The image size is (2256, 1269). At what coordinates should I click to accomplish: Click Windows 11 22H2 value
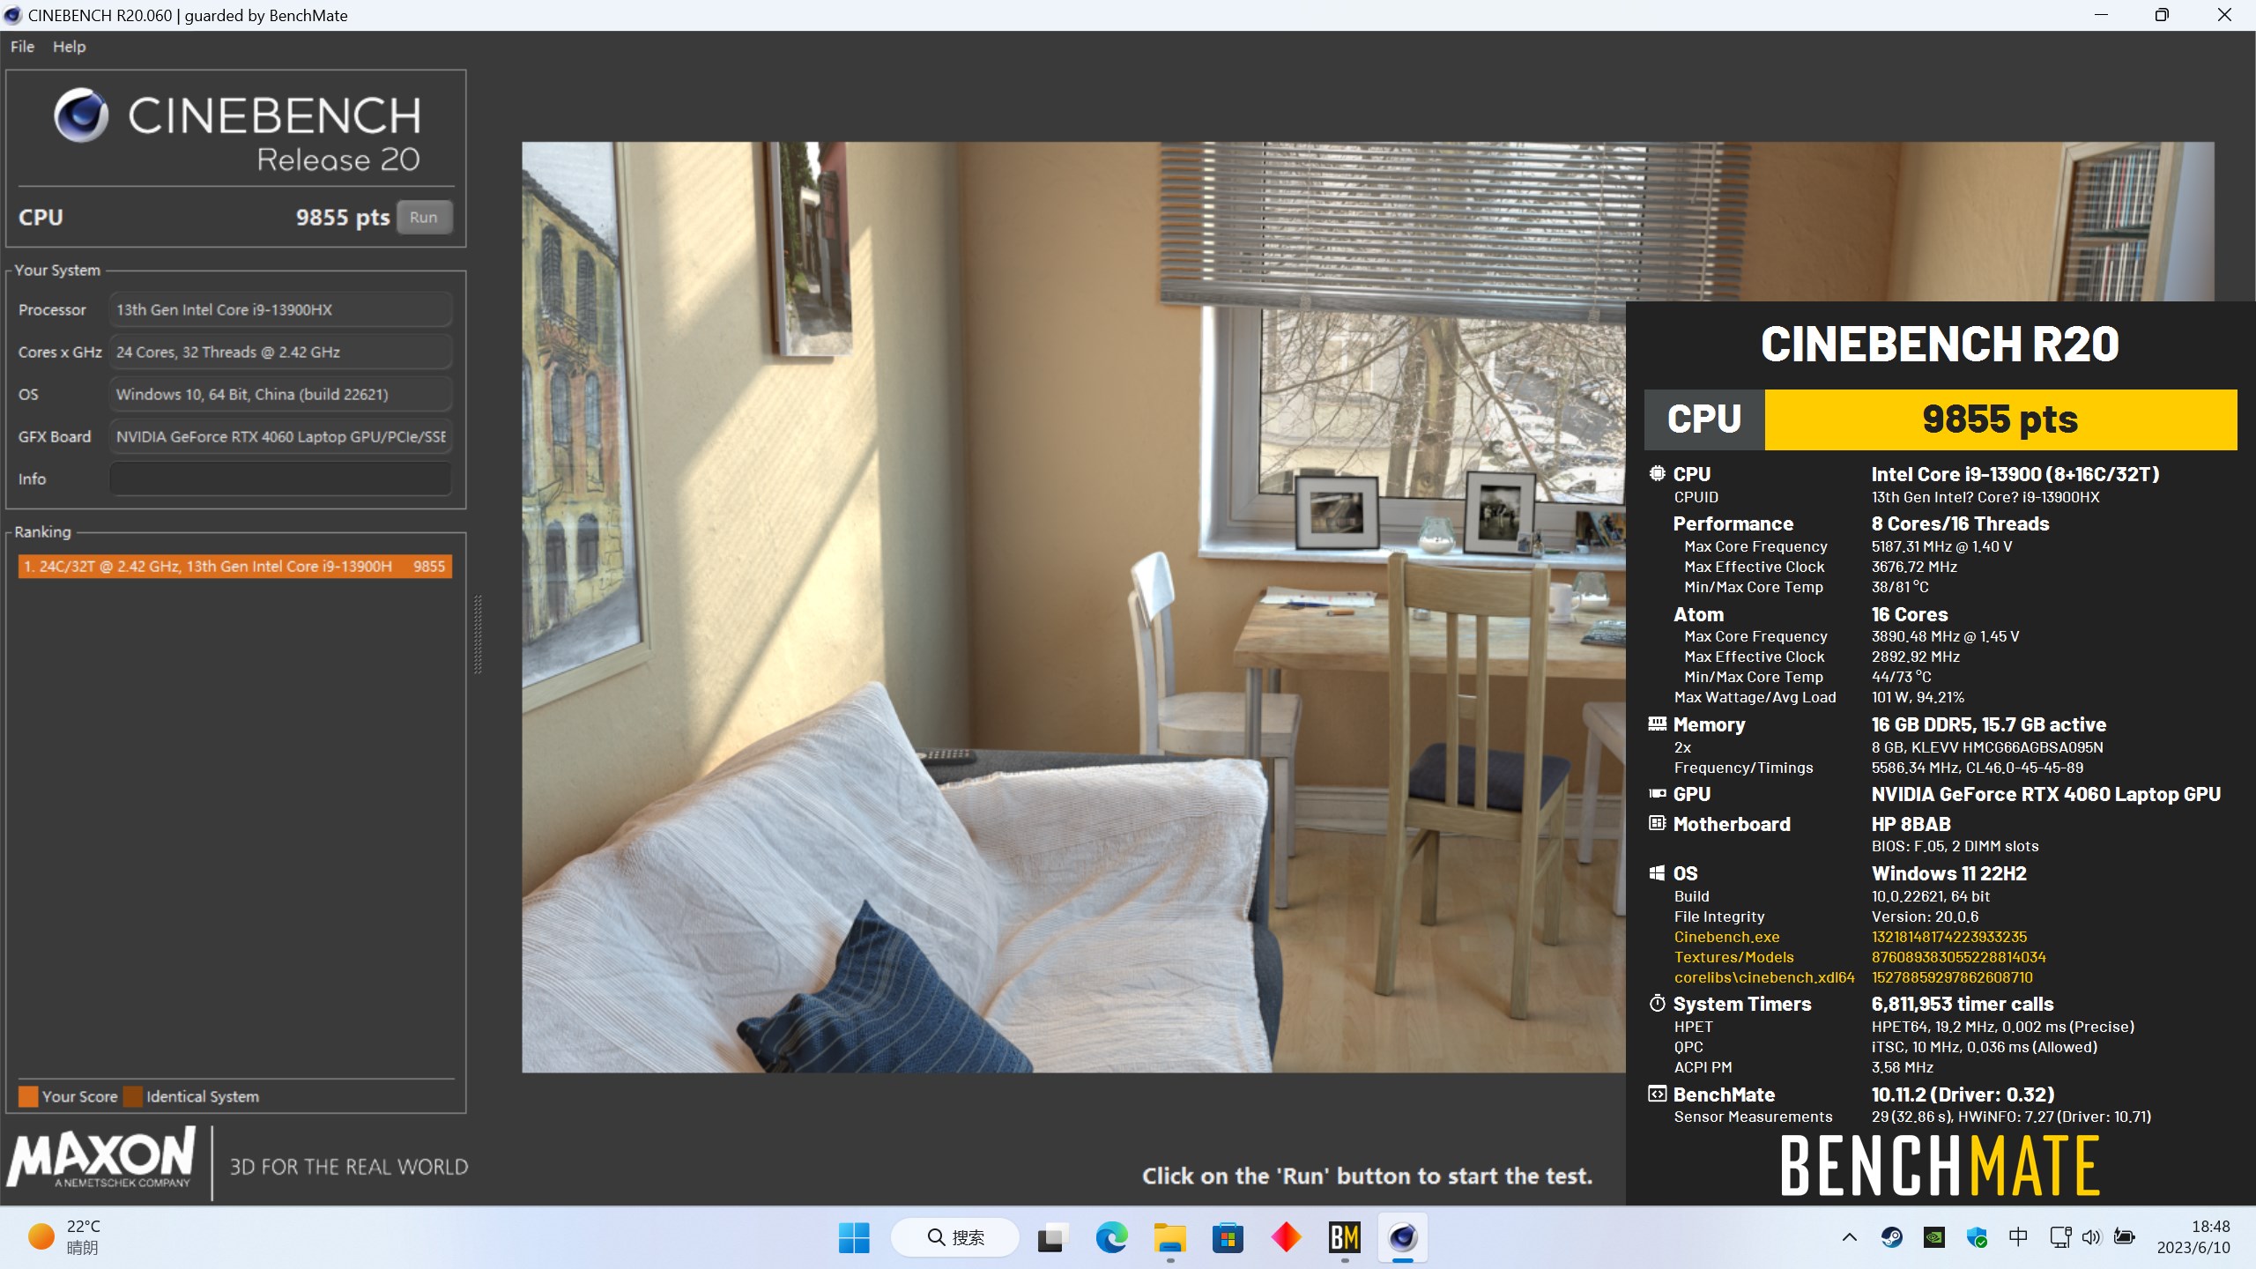tap(1948, 873)
